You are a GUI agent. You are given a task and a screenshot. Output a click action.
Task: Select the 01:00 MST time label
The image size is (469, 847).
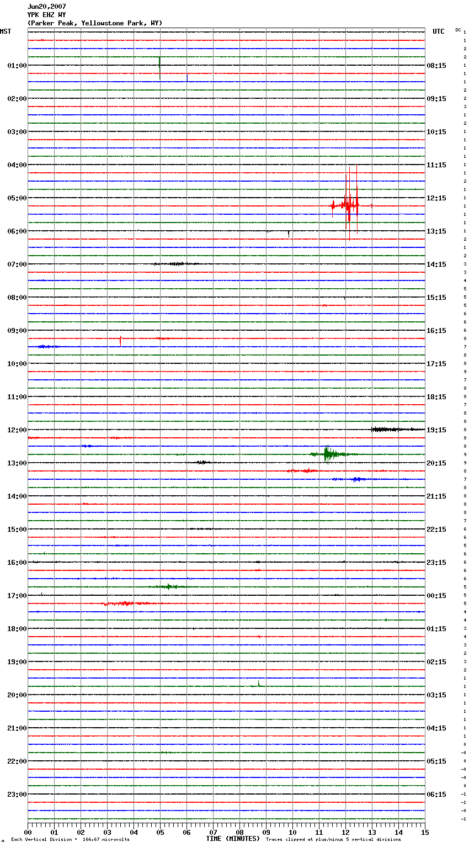pos(17,66)
